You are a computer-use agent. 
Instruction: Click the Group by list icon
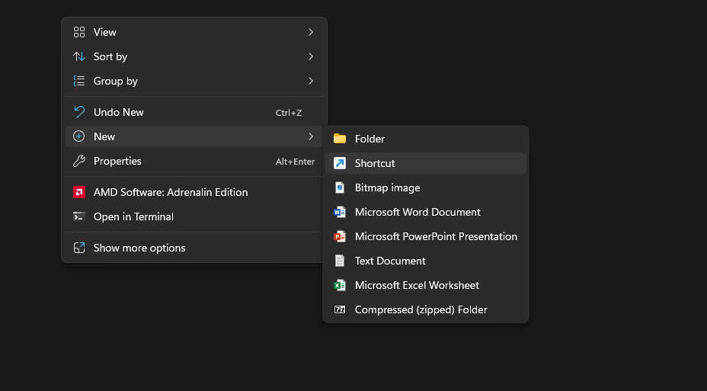(79, 81)
